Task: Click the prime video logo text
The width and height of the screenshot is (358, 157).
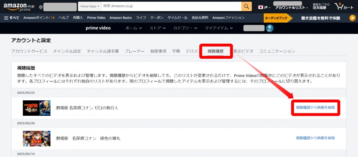Action: tap(98, 28)
